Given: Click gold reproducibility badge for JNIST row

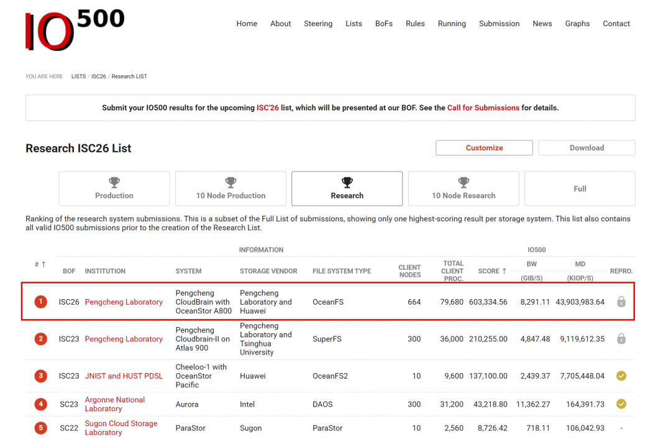Looking at the screenshot, I should click(x=621, y=376).
